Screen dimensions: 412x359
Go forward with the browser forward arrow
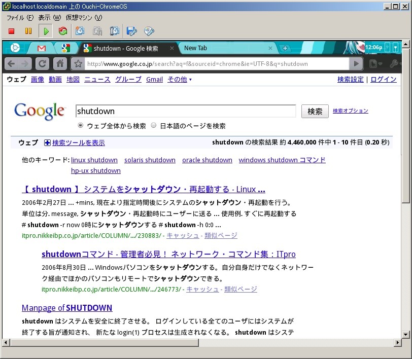pyautogui.click(x=25, y=64)
